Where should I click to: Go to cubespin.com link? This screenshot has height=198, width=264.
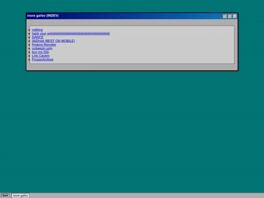click(x=42, y=48)
